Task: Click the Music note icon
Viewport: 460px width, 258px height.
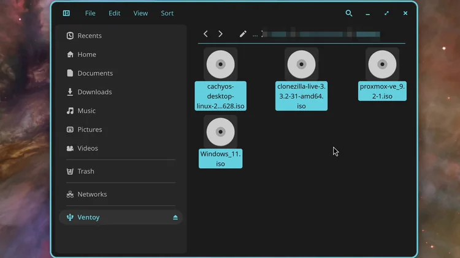Action: [70, 111]
